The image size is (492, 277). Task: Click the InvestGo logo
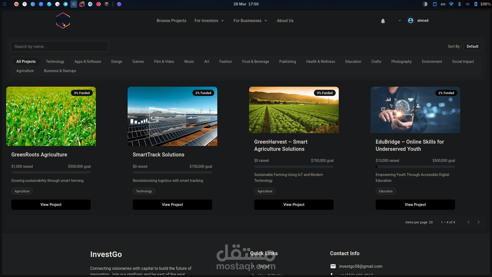[x=63, y=21]
